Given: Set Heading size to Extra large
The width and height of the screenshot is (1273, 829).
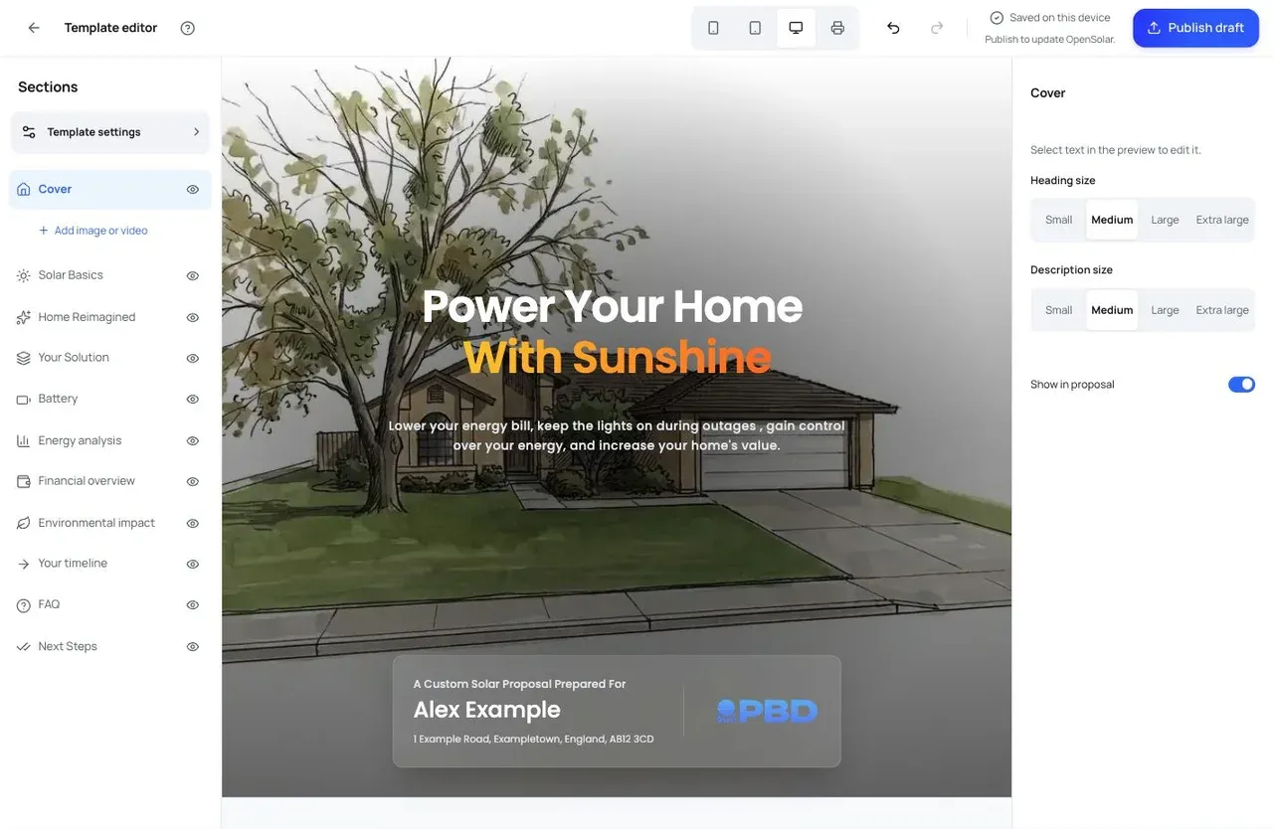Looking at the screenshot, I should tap(1222, 220).
